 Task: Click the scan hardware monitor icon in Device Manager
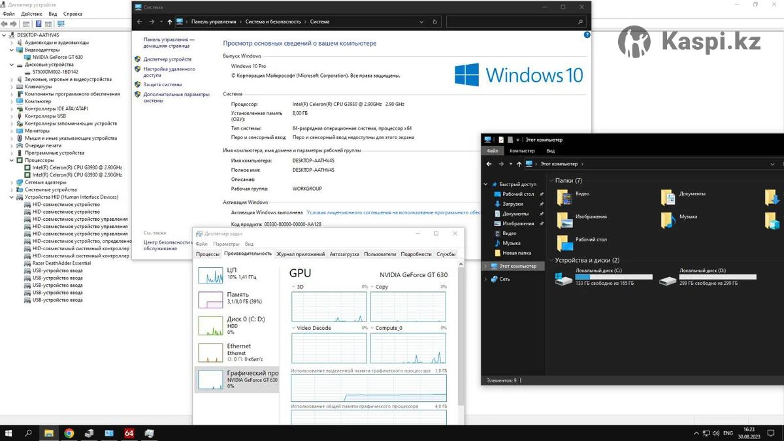tap(61, 24)
